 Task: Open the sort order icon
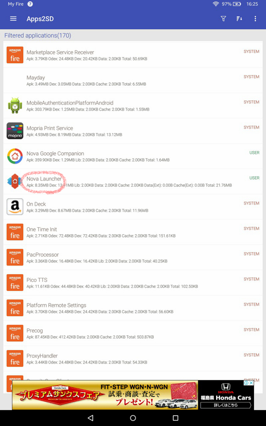239,19
